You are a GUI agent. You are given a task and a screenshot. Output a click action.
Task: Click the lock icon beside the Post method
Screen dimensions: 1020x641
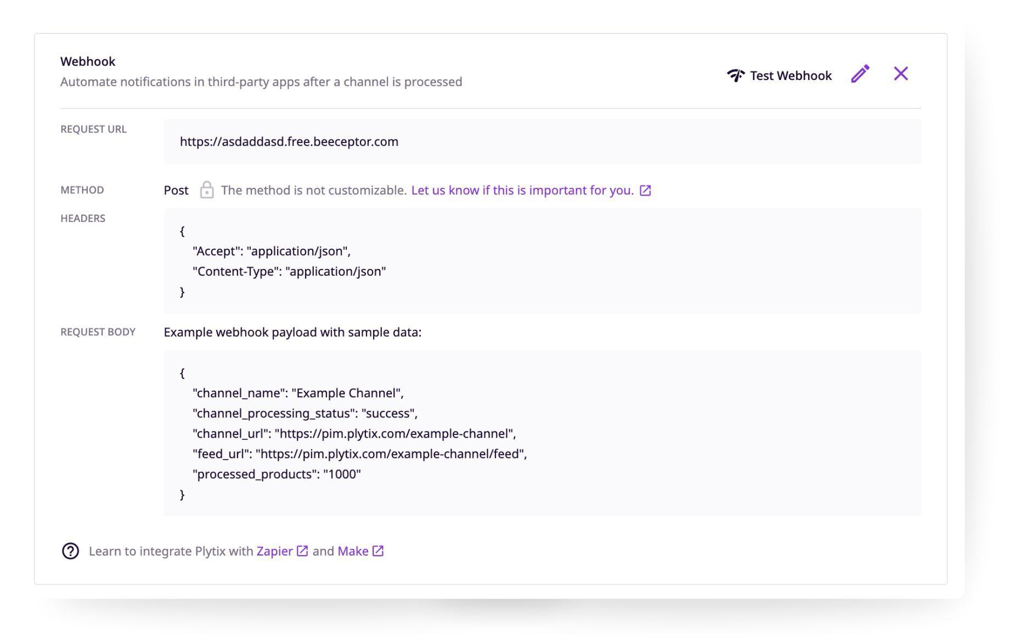point(207,190)
